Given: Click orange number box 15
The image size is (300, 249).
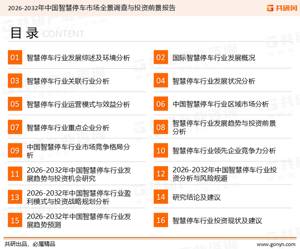Looking at the screenshot, I should [x=15, y=220].
